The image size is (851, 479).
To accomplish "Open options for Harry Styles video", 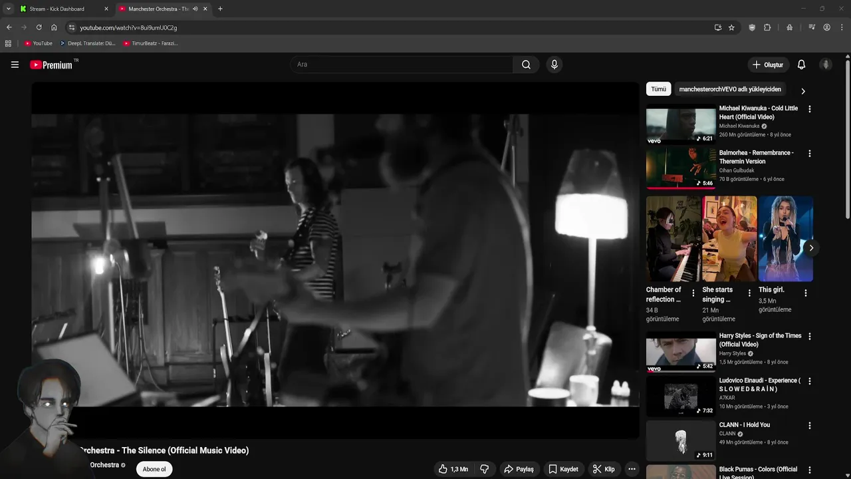I will 809,337.
